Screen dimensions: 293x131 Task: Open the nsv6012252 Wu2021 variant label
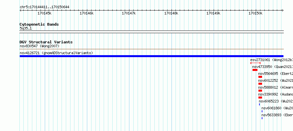tap(276, 80)
